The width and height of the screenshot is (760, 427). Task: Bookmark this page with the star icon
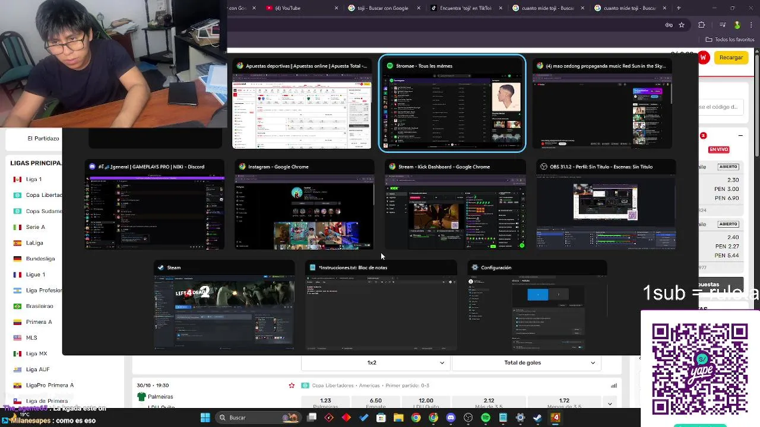[x=682, y=25]
